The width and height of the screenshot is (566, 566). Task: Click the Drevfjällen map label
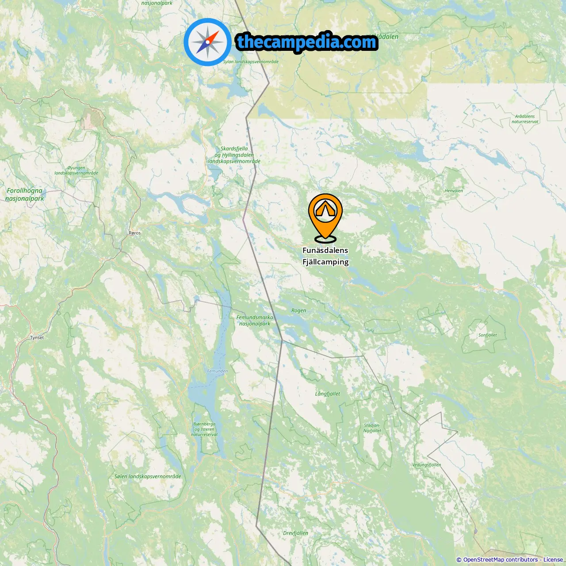pyautogui.click(x=295, y=533)
